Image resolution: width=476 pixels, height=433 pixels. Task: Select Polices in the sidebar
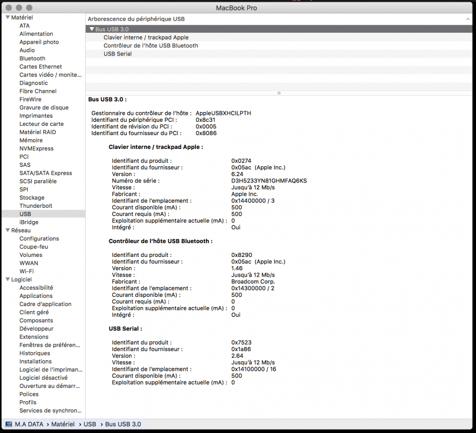click(29, 394)
